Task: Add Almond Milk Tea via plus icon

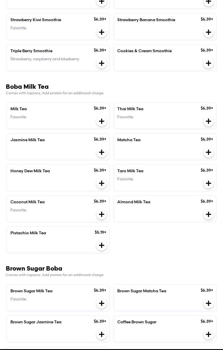Action: click(x=209, y=214)
